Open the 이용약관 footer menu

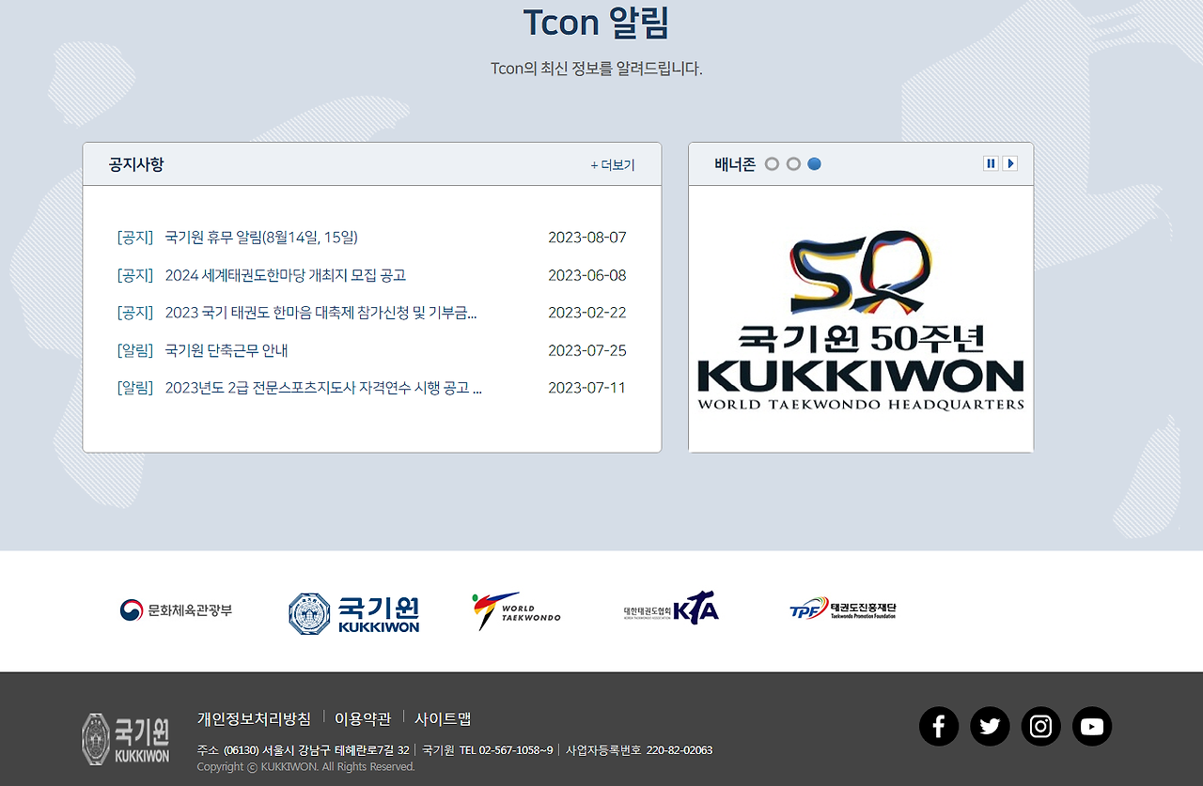[363, 718]
